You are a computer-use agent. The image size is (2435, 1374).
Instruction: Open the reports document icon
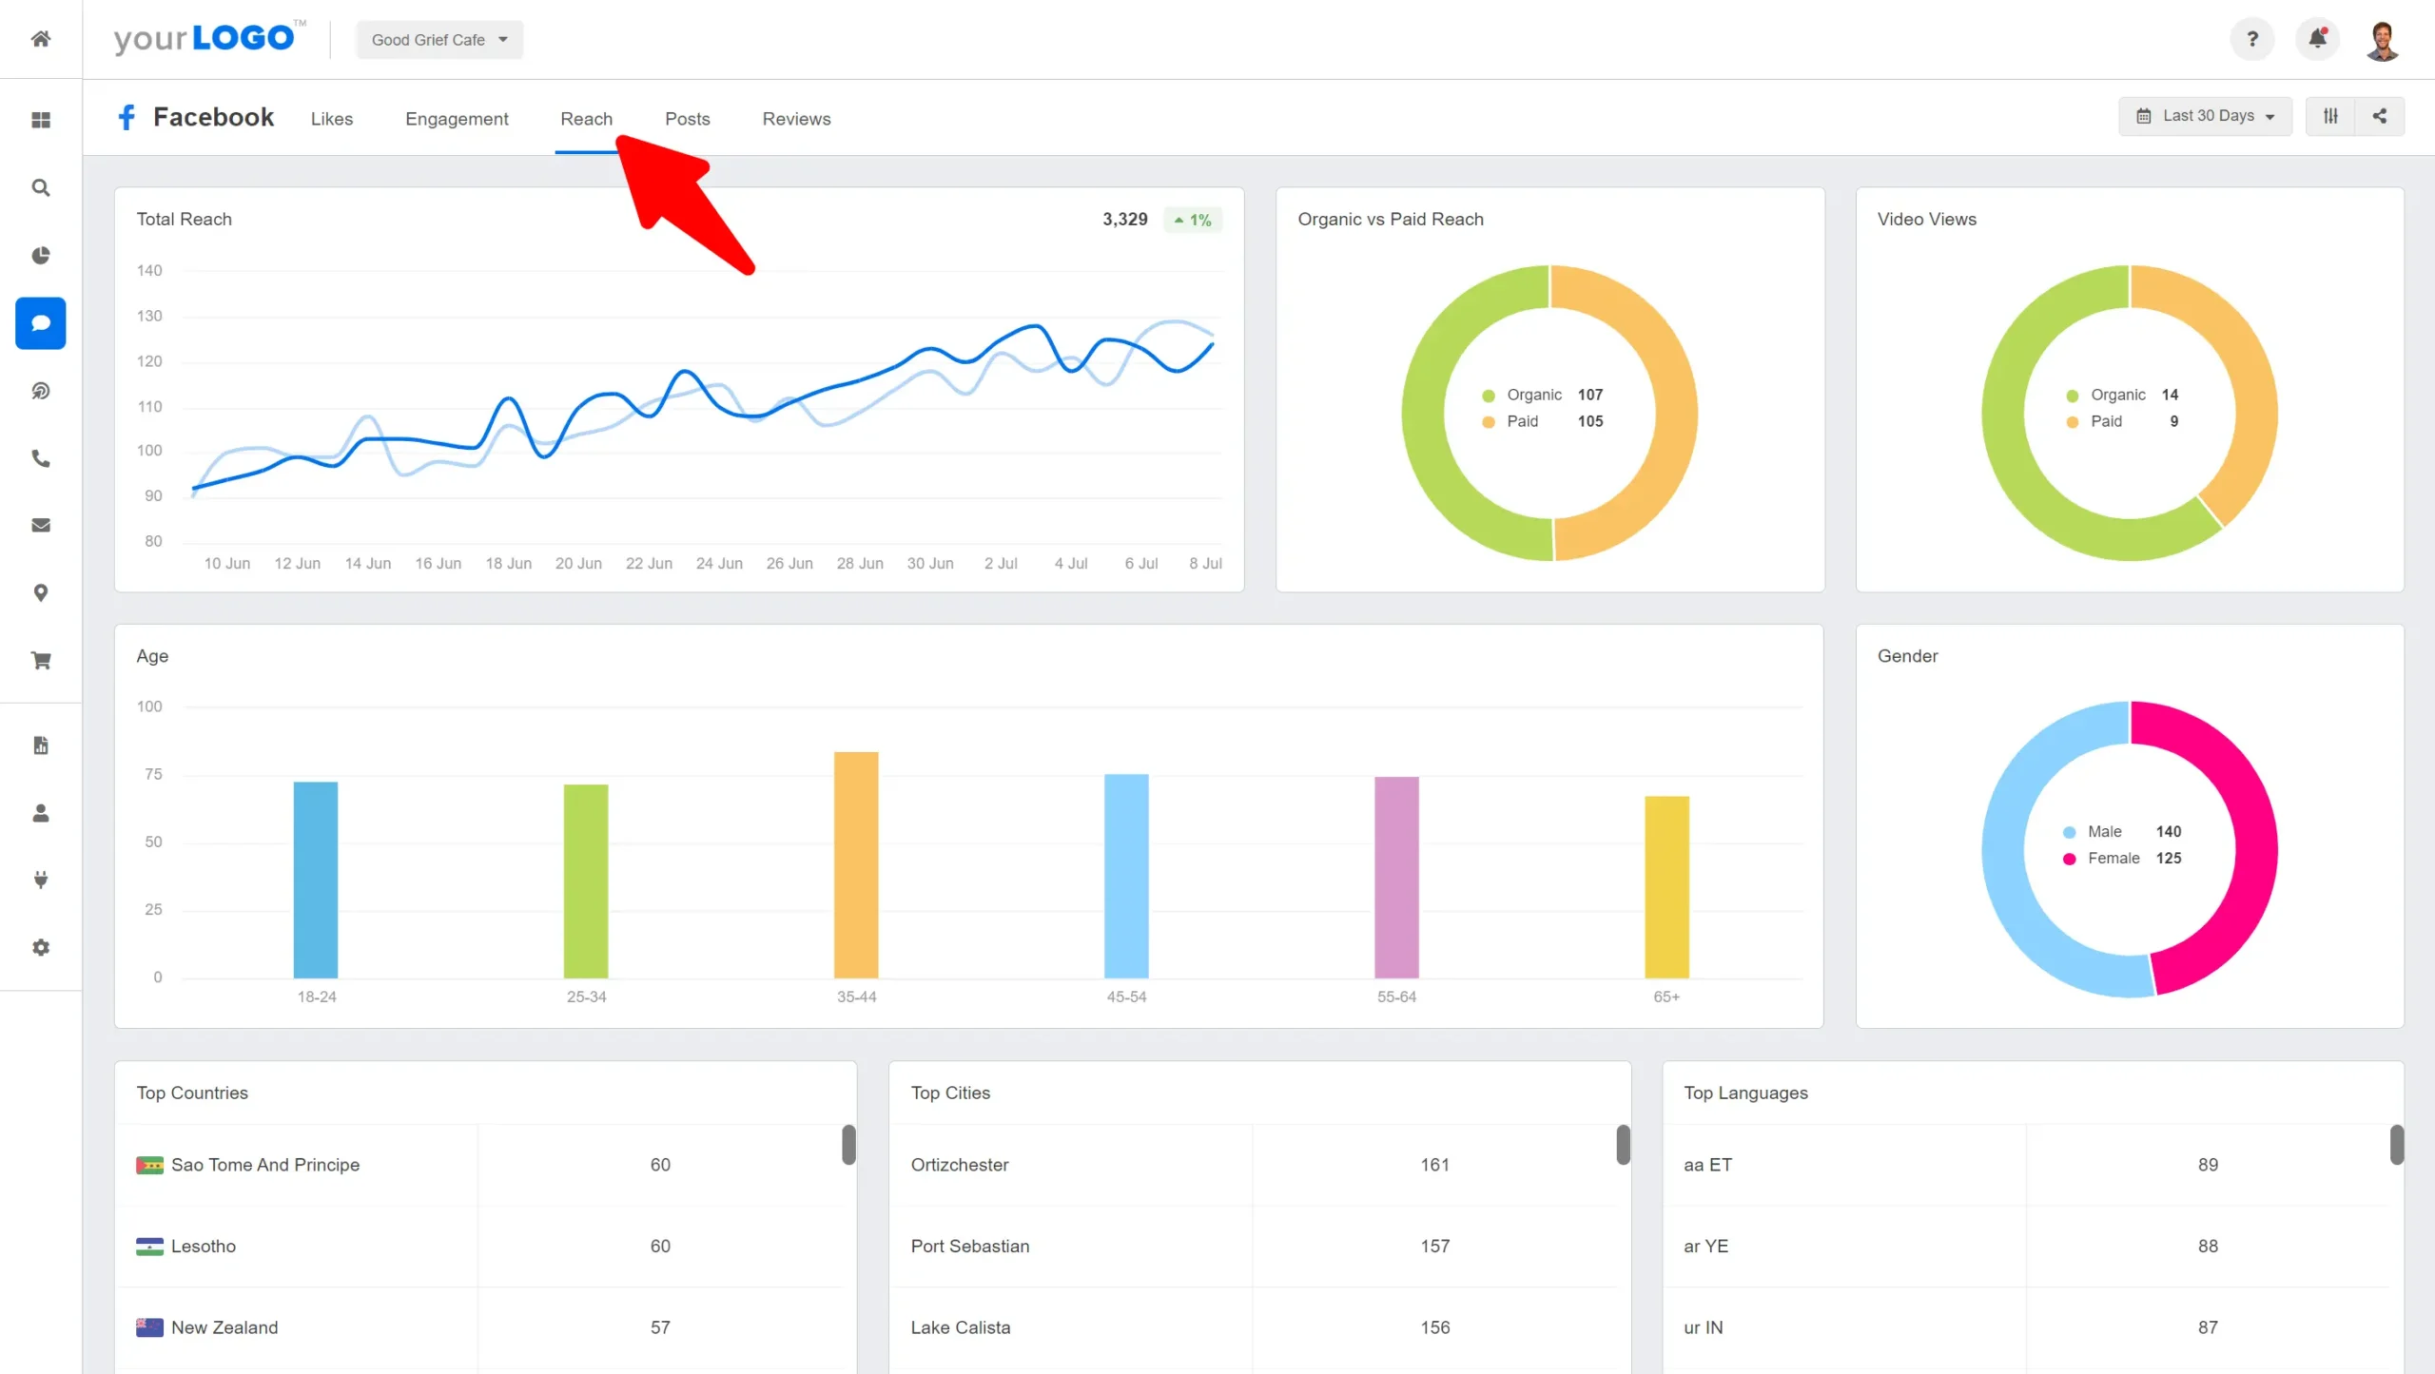point(41,745)
